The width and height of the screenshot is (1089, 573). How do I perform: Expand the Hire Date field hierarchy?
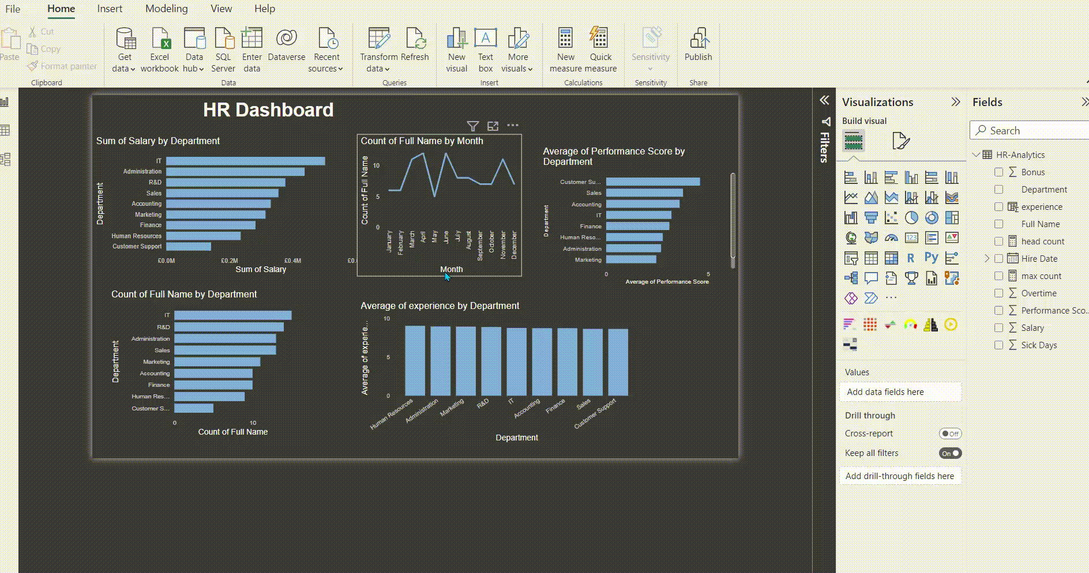987,259
